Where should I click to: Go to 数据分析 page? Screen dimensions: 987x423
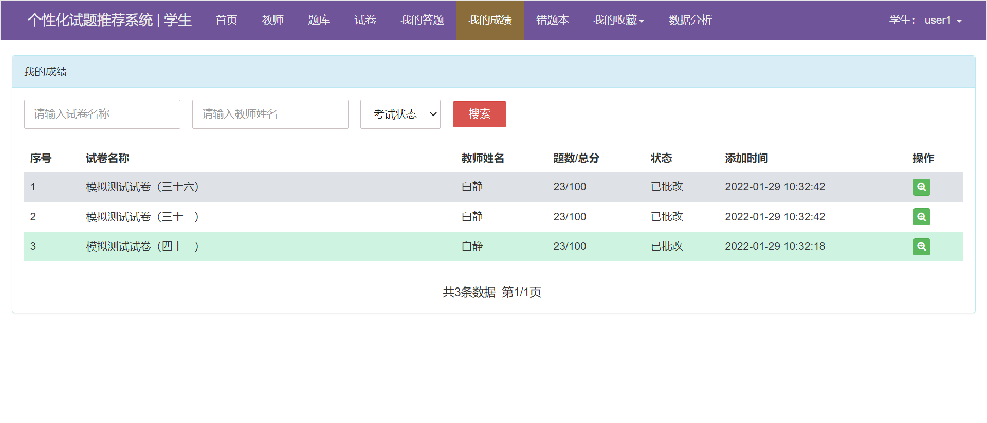(690, 20)
